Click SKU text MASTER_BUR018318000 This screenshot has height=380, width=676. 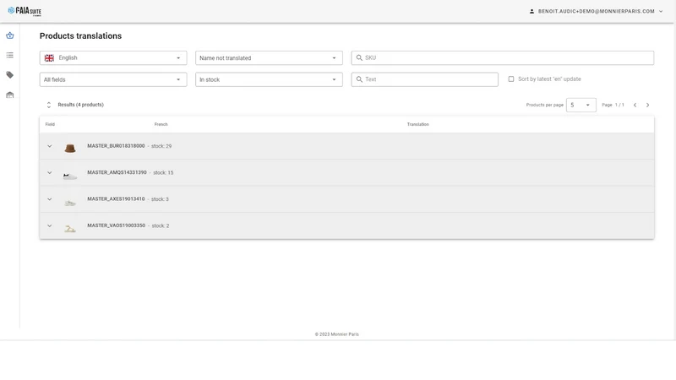(x=116, y=145)
